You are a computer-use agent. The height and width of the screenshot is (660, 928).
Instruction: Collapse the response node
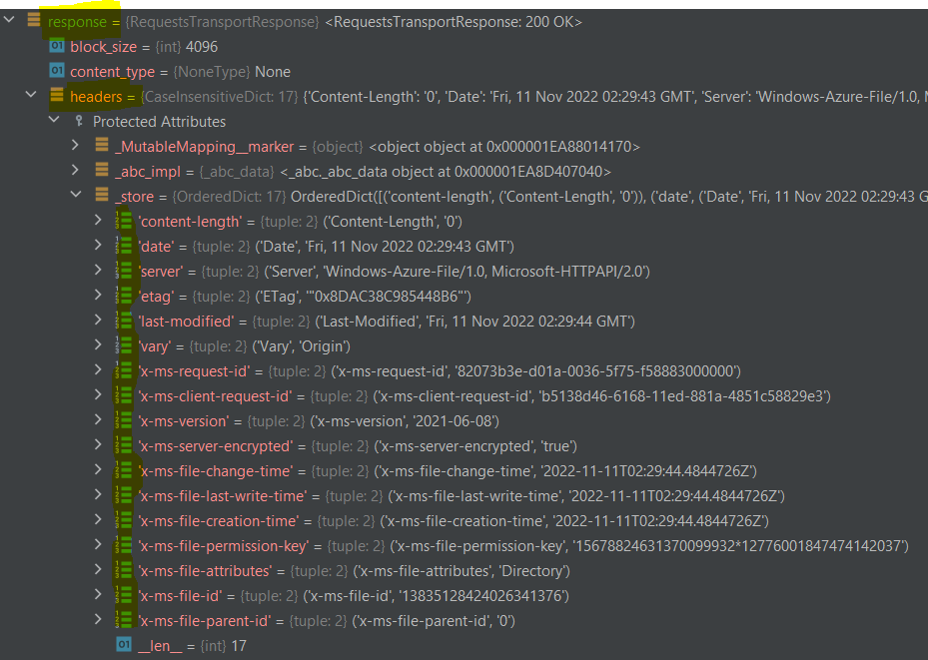[8, 19]
